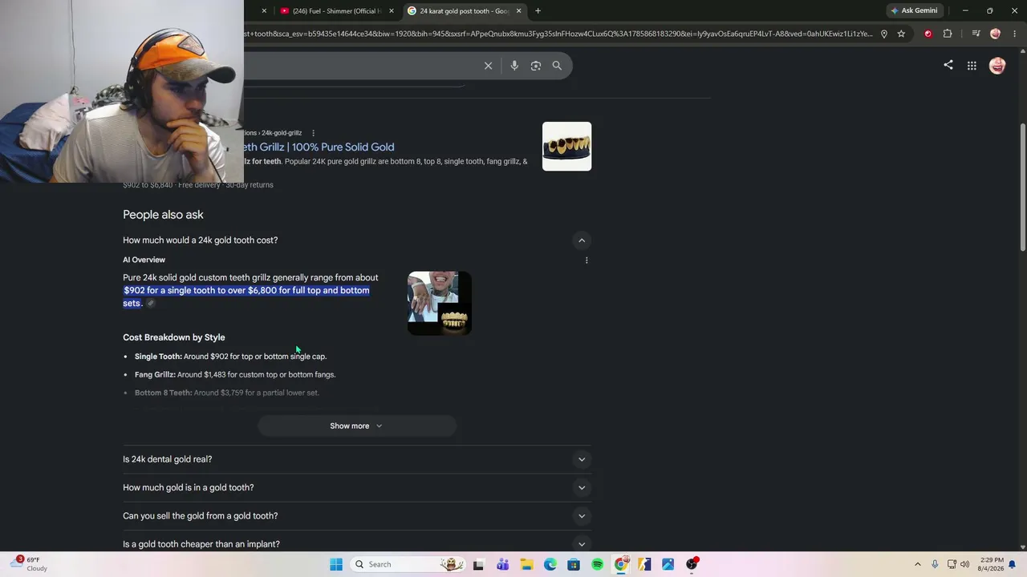Open the Google apps grid
This screenshot has height=577, width=1027.
(x=972, y=66)
